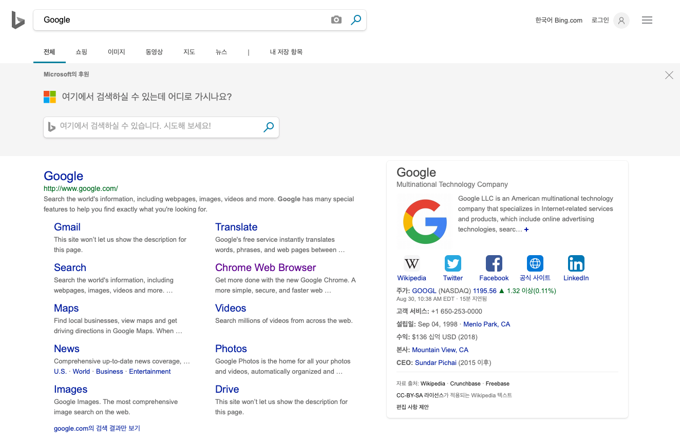This screenshot has height=442, width=680.
Task: Click the Business news sublink
Action: (109, 372)
